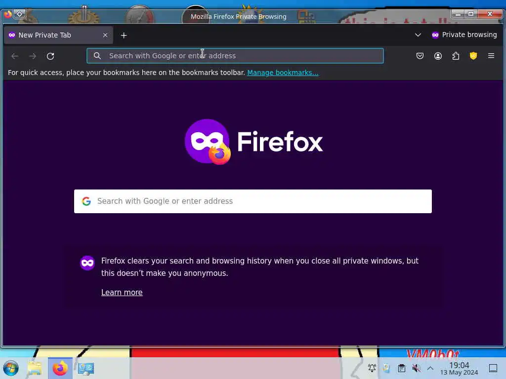Open the file manager taskbar icon
The width and height of the screenshot is (506, 379).
tap(35, 368)
